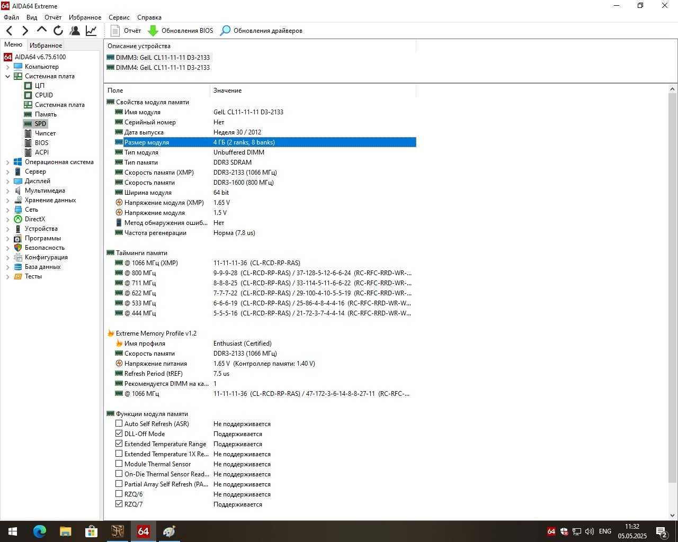Viewport: 678px width, 542px height.
Task: Open the user profile toolbar icon
Action: [75, 31]
